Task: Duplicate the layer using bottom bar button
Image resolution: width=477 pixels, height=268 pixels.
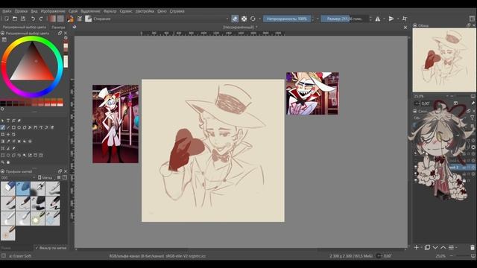Action: pyautogui.click(x=427, y=248)
